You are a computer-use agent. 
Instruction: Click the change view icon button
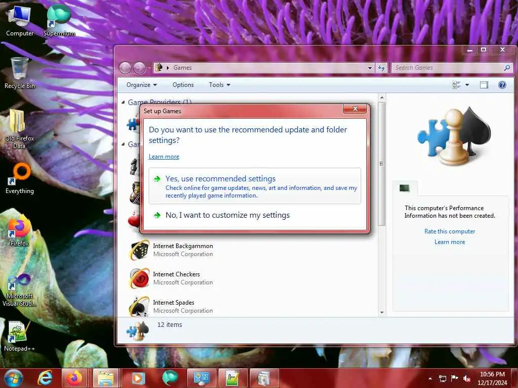(x=456, y=85)
